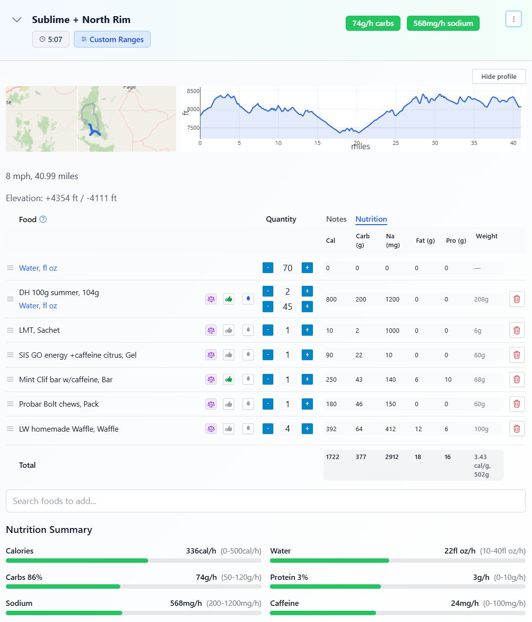Open the scale icon for LMT Sachet
This screenshot has width=532, height=622.
pyautogui.click(x=211, y=330)
